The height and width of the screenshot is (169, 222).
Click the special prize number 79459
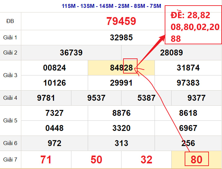[121, 21]
